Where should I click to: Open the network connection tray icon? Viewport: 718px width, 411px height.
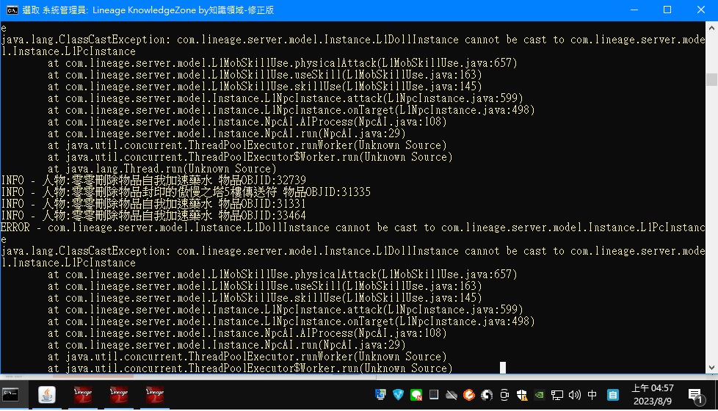[x=556, y=395]
